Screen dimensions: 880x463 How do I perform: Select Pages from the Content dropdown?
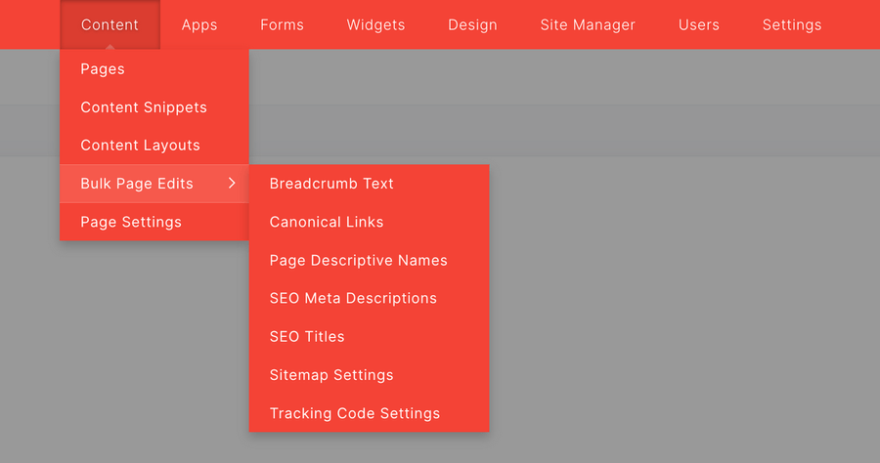tap(154, 69)
